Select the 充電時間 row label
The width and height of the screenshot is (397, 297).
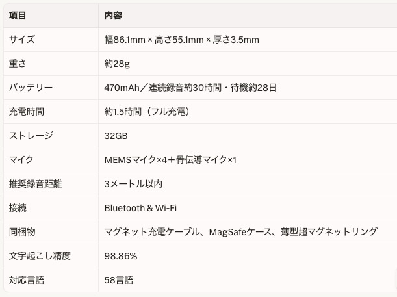coord(27,112)
